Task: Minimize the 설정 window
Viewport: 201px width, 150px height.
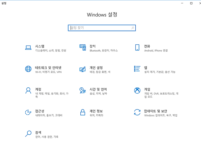Action: coord(182,3)
